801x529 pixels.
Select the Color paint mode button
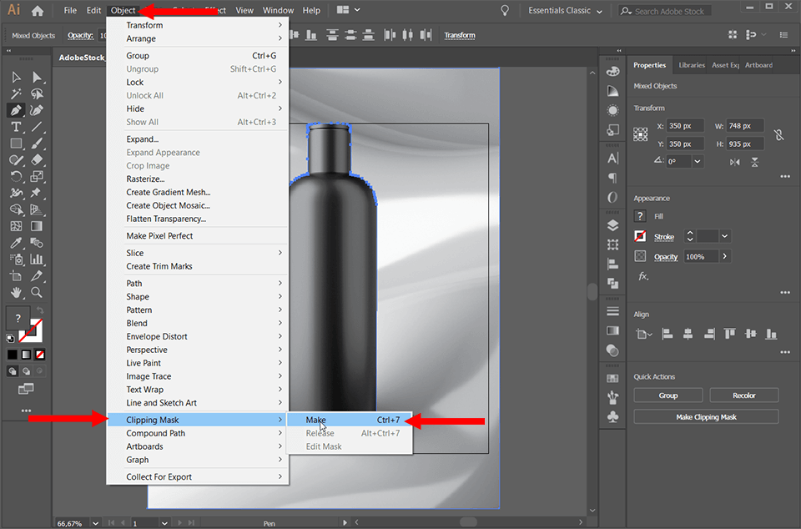coord(13,355)
